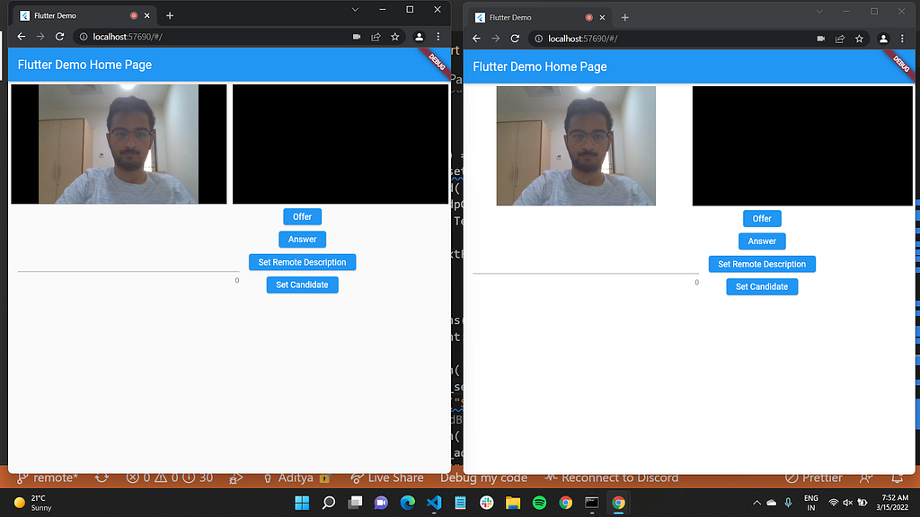Click Live Share in VS Code status bar
The width and height of the screenshot is (920, 517).
387,478
